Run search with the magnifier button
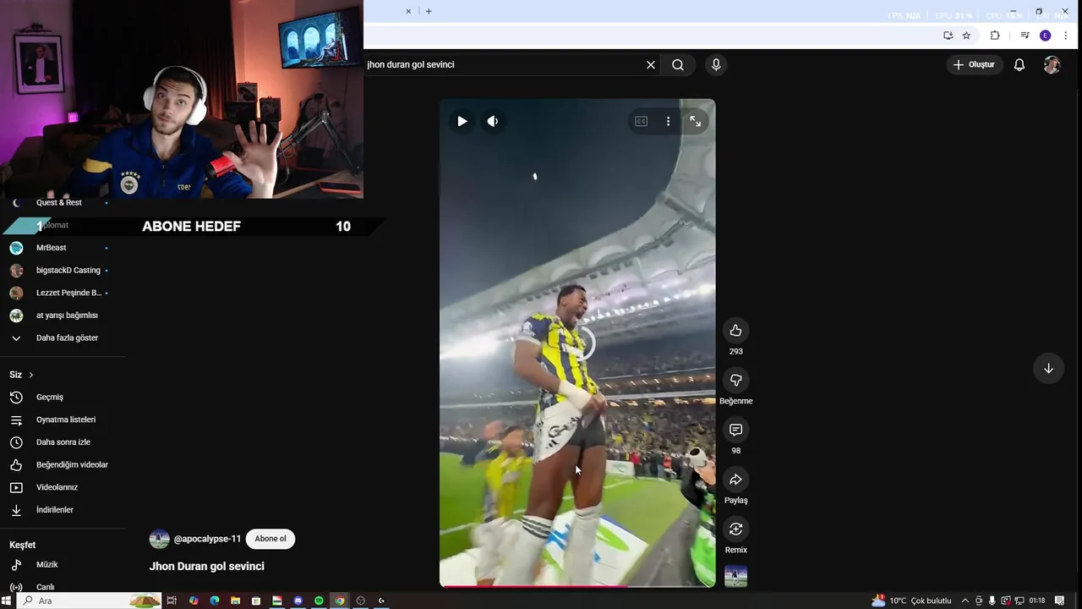Image resolution: width=1082 pixels, height=609 pixels. tap(678, 64)
